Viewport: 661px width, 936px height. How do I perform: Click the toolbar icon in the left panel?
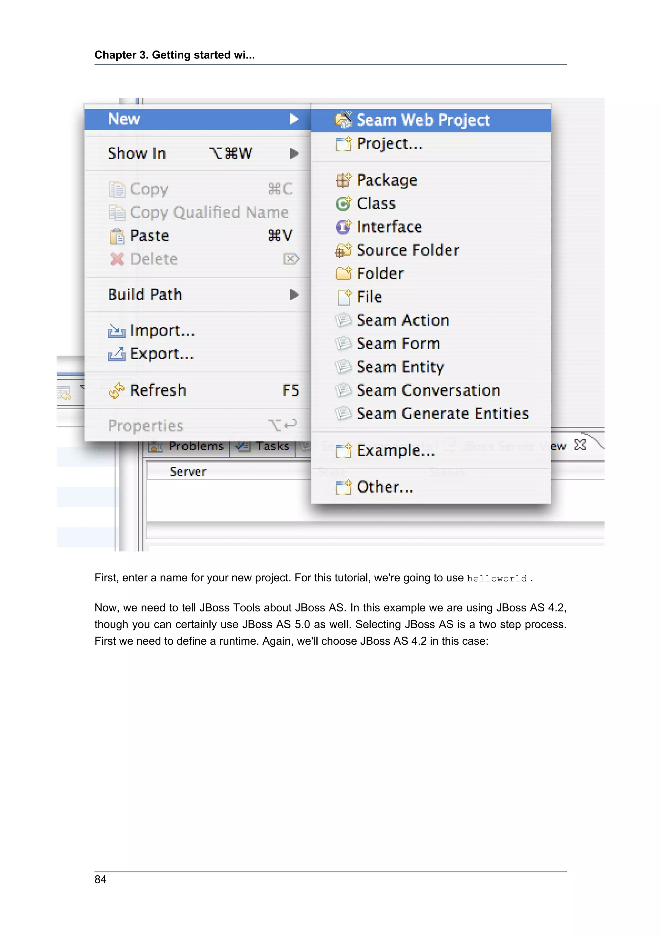pos(64,393)
